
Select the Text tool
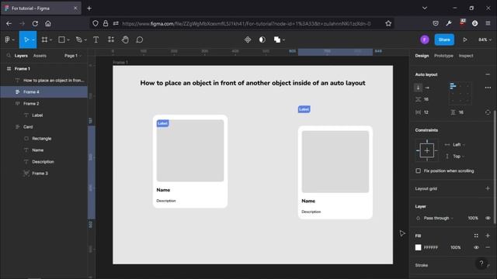point(96,40)
